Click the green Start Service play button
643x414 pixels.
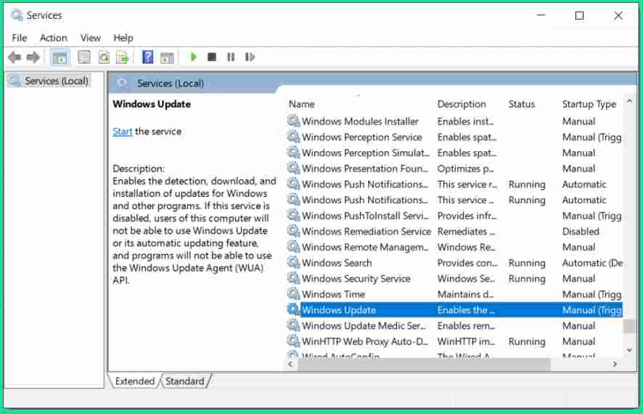[194, 57]
